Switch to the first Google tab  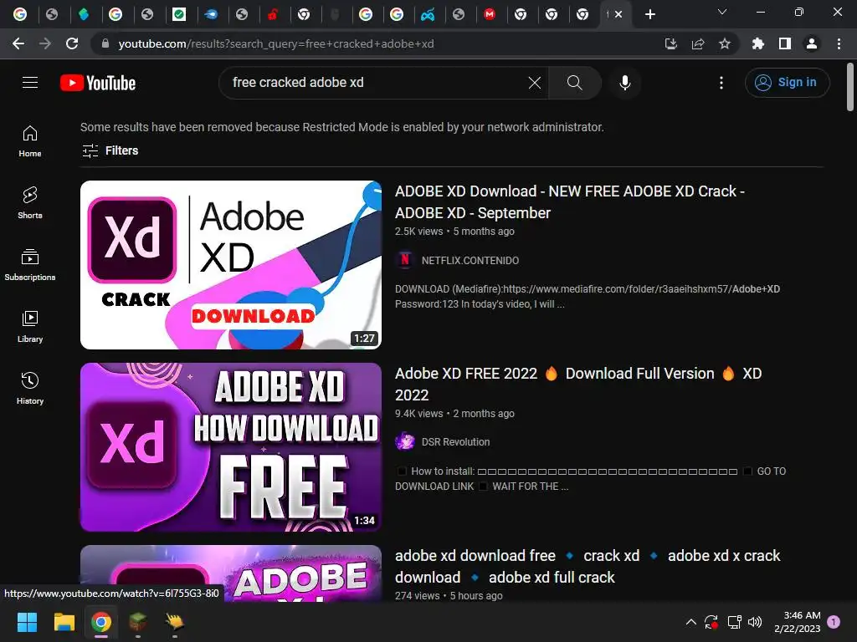pos(20,14)
